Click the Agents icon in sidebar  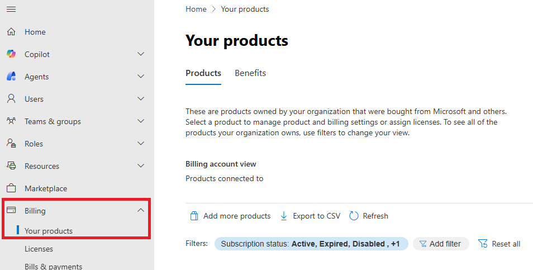click(x=11, y=77)
